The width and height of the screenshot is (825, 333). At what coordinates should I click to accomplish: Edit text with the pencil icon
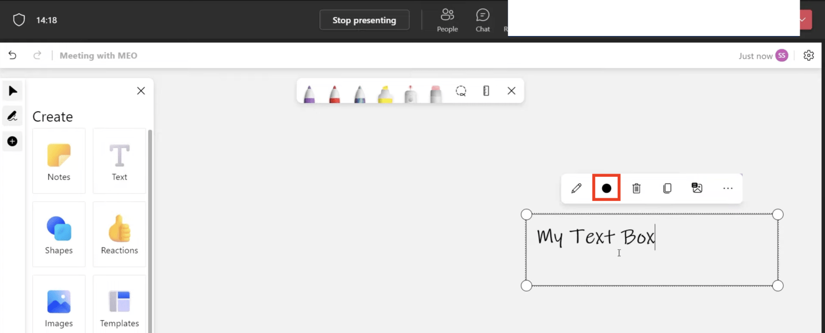576,188
